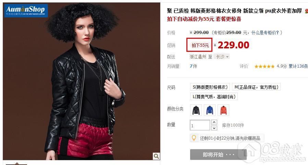Screen dimensions: 308x165
Task: Click the lightbulb reminder icon
Action: (194, 138)
